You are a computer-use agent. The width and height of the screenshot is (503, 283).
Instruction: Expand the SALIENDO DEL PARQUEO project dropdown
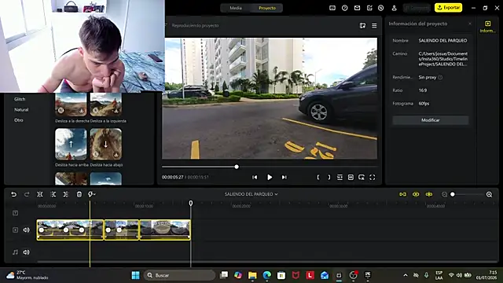[x=251, y=194]
